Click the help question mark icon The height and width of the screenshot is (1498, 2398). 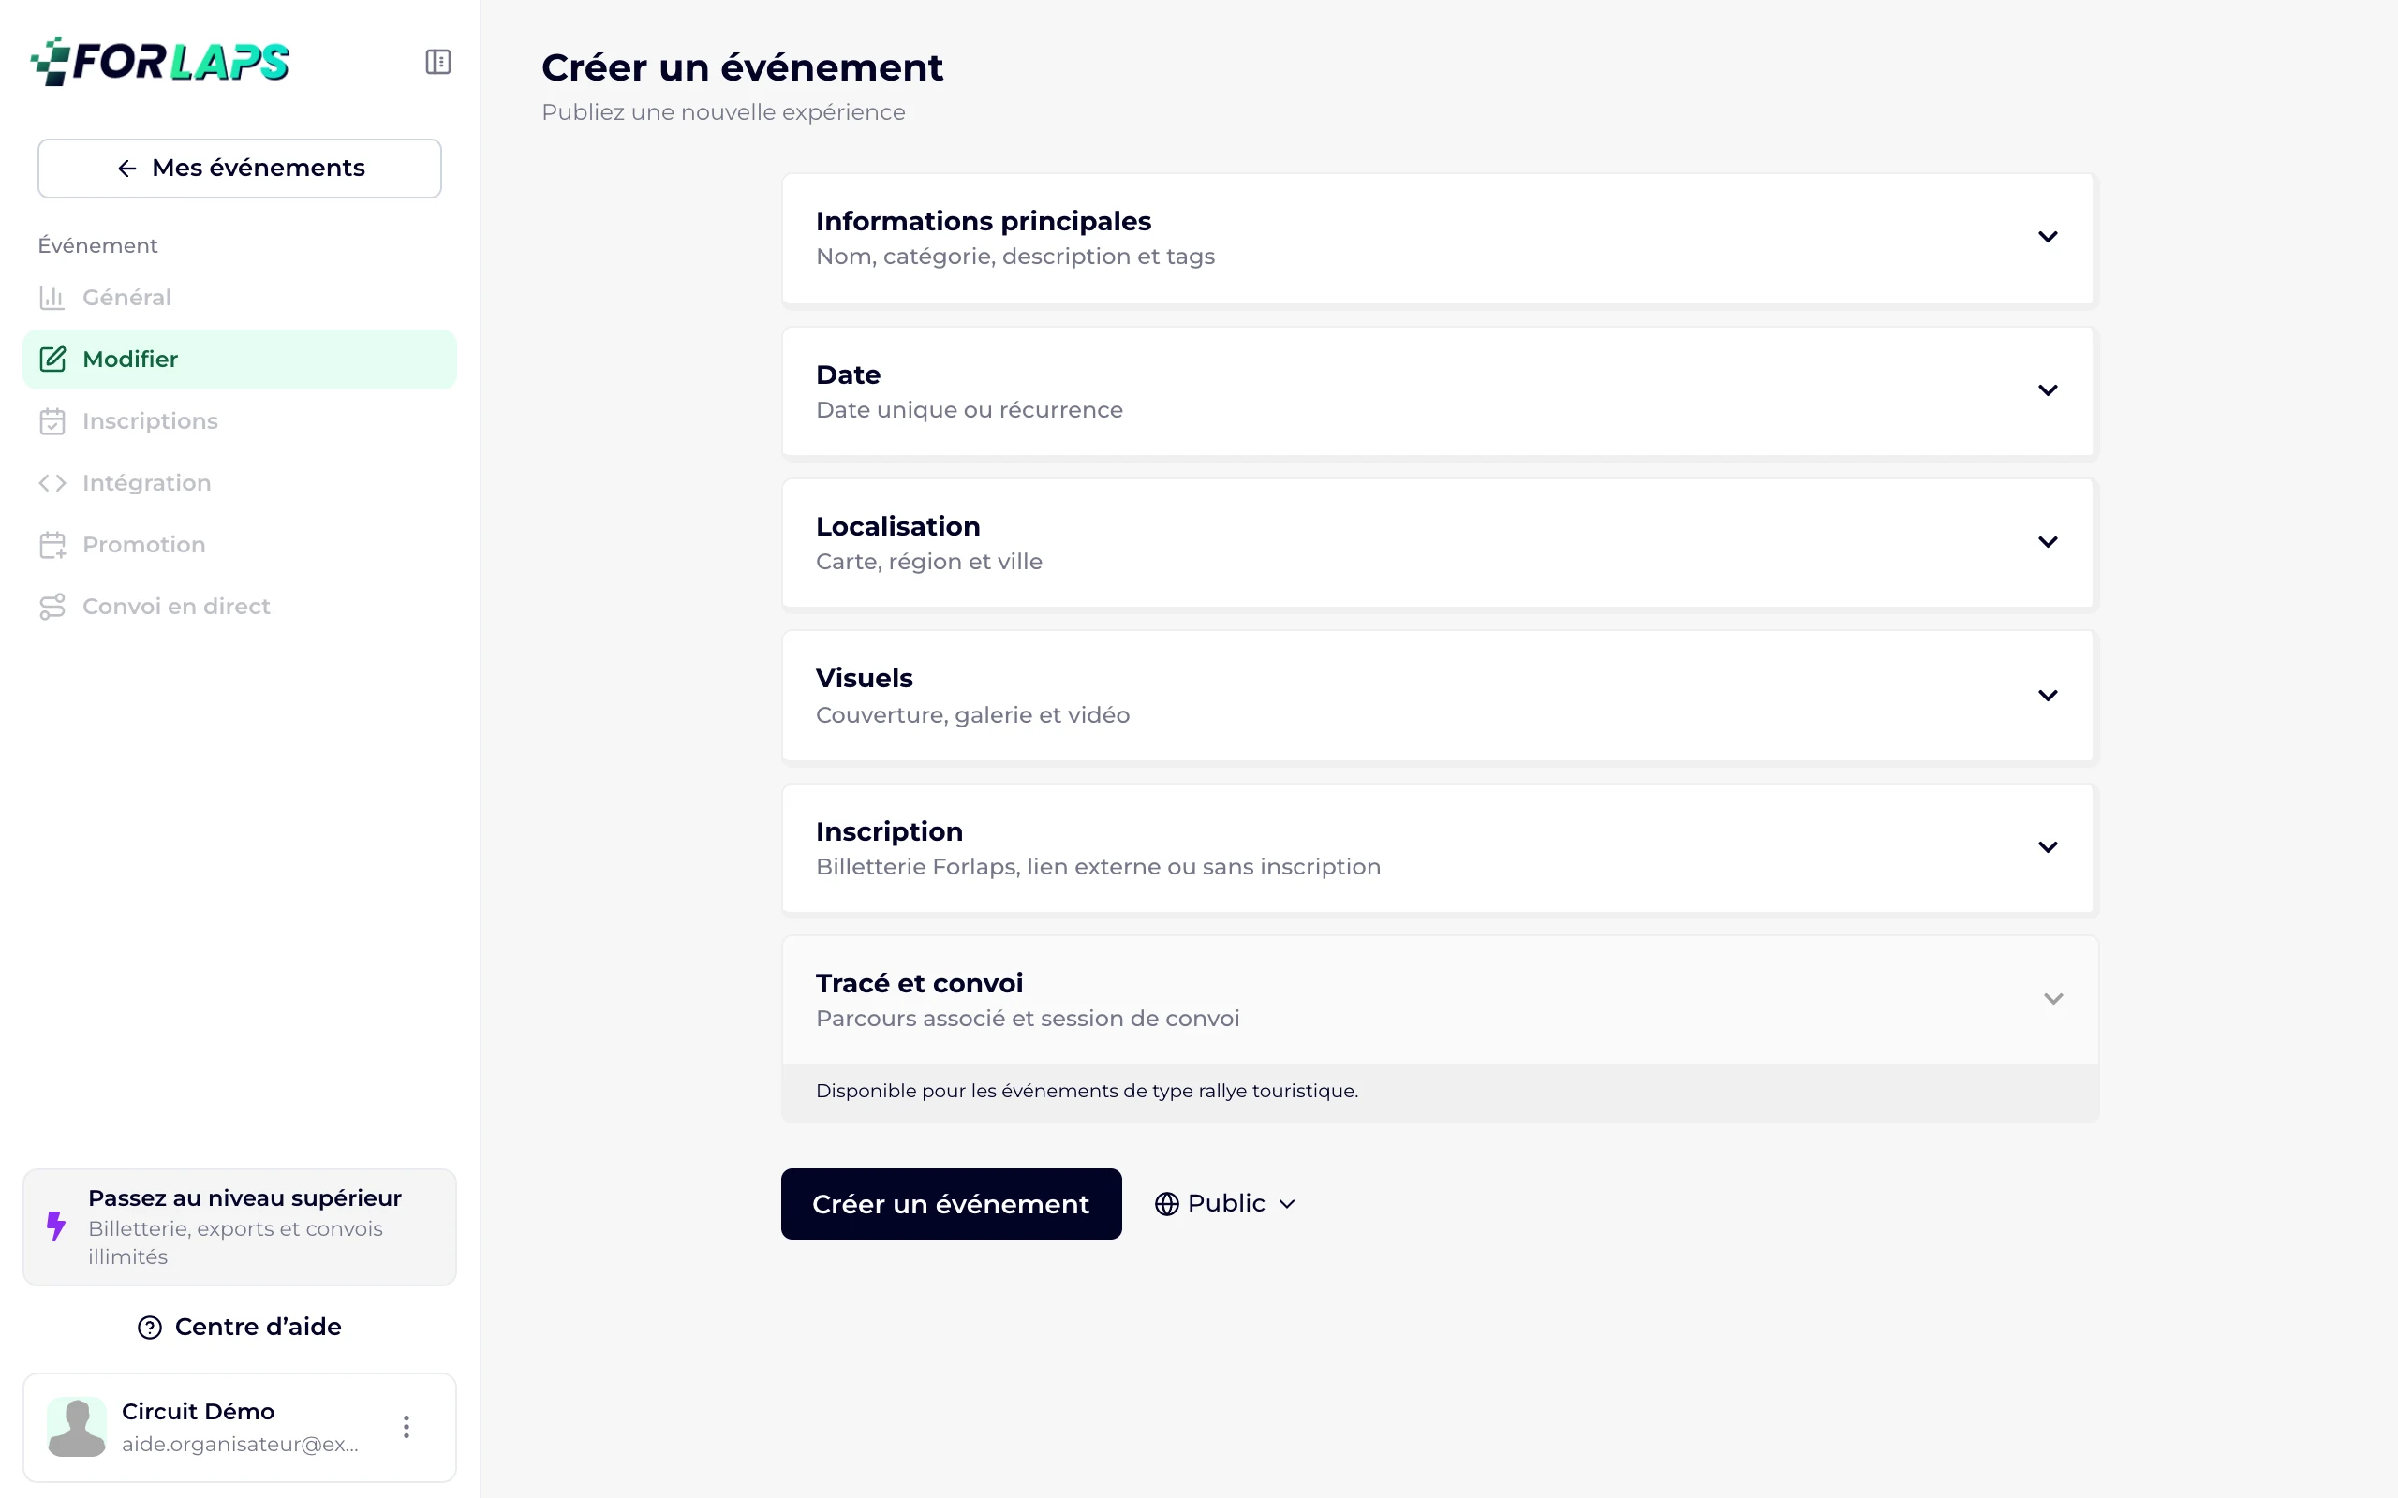[150, 1328]
